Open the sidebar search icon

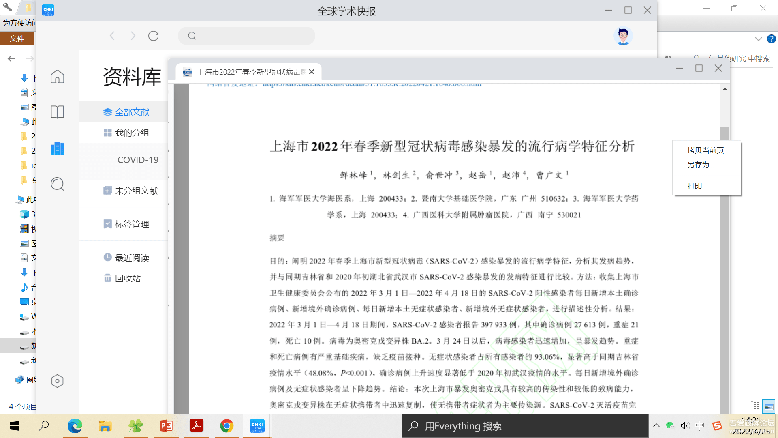click(x=57, y=184)
